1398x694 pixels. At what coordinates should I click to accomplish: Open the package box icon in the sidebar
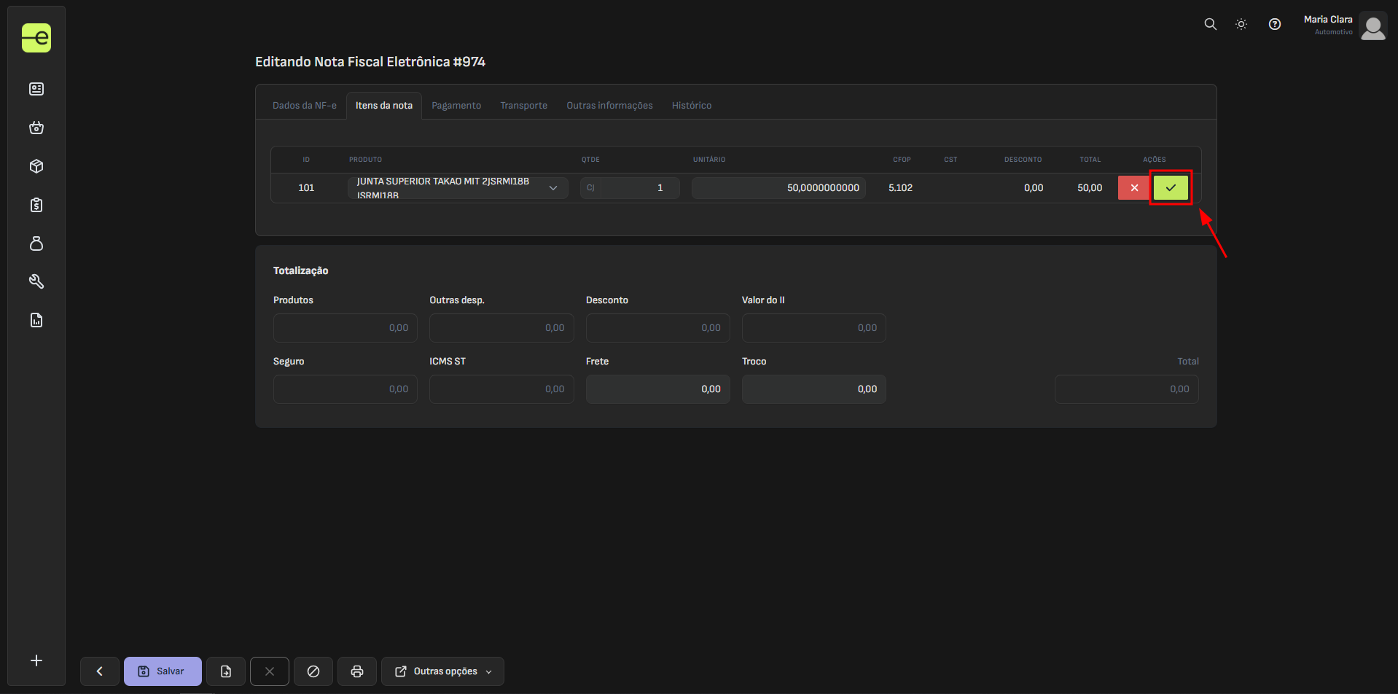click(x=36, y=166)
